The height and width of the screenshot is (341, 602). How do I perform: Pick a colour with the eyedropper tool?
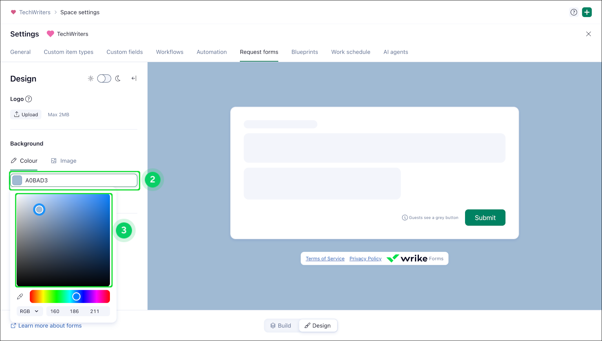(20, 297)
